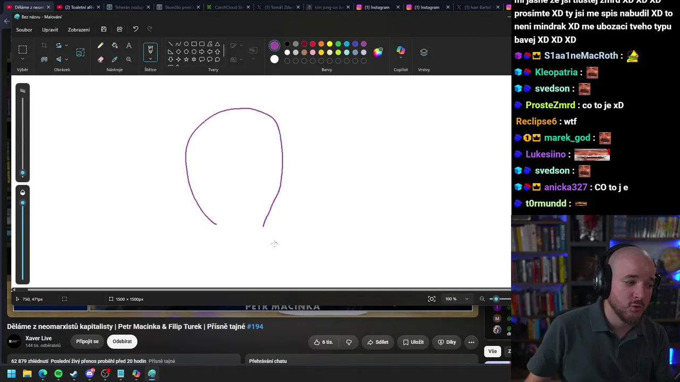Choose the Fill bucket tool
The image size is (680, 382).
(x=115, y=46)
